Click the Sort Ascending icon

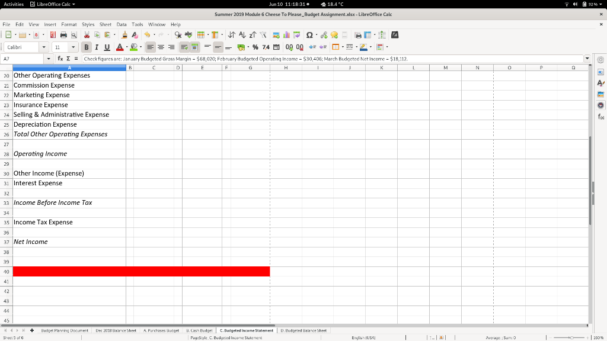(242, 35)
